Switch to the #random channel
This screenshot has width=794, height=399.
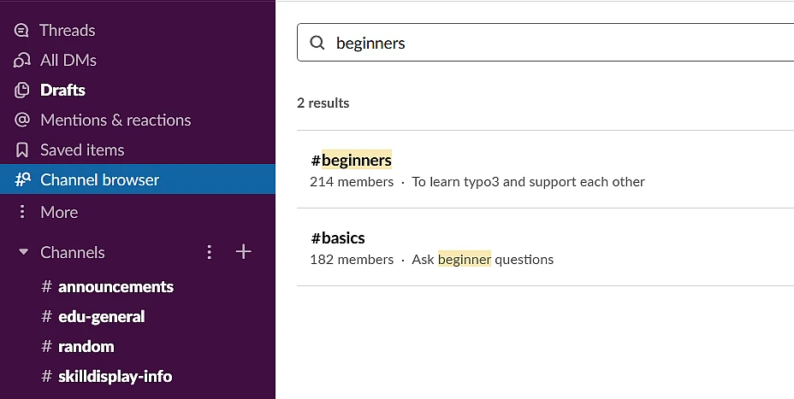point(86,347)
